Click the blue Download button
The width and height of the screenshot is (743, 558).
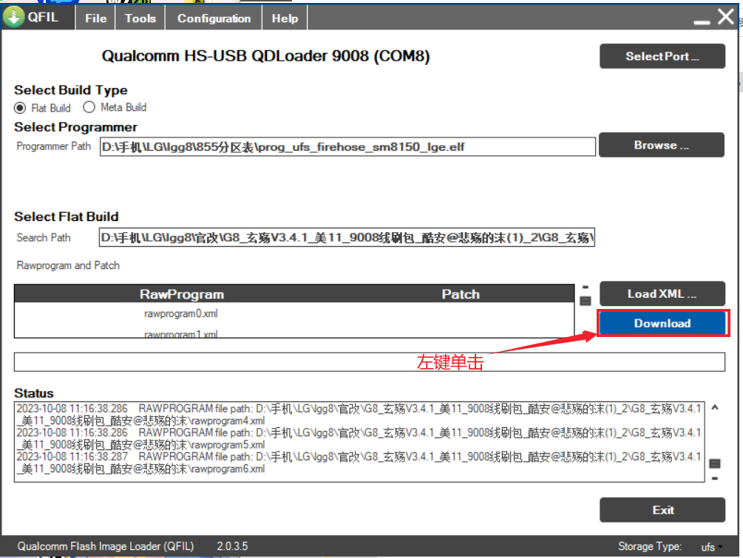662,324
